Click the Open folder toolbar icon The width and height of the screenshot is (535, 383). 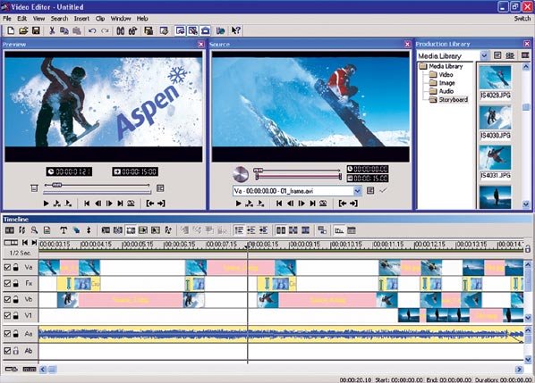click(23, 30)
